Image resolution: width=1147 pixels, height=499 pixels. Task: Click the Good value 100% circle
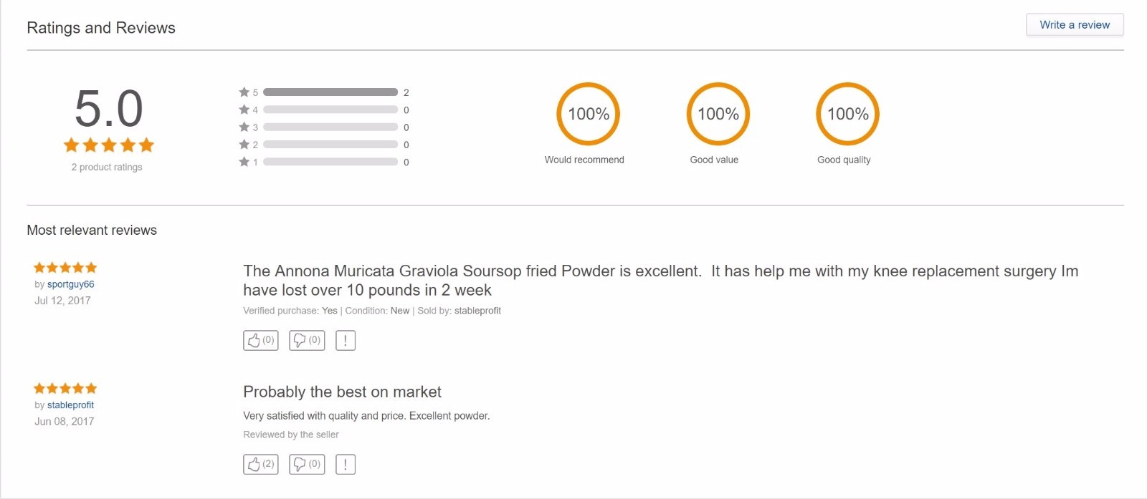pyautogui.click(x=718, y=114)
